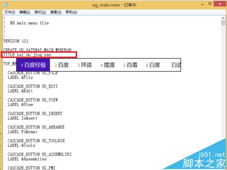This screenshot has height=170, width=227.
Task: Minimize the Notepad window
Action: (x=202, y=5)
